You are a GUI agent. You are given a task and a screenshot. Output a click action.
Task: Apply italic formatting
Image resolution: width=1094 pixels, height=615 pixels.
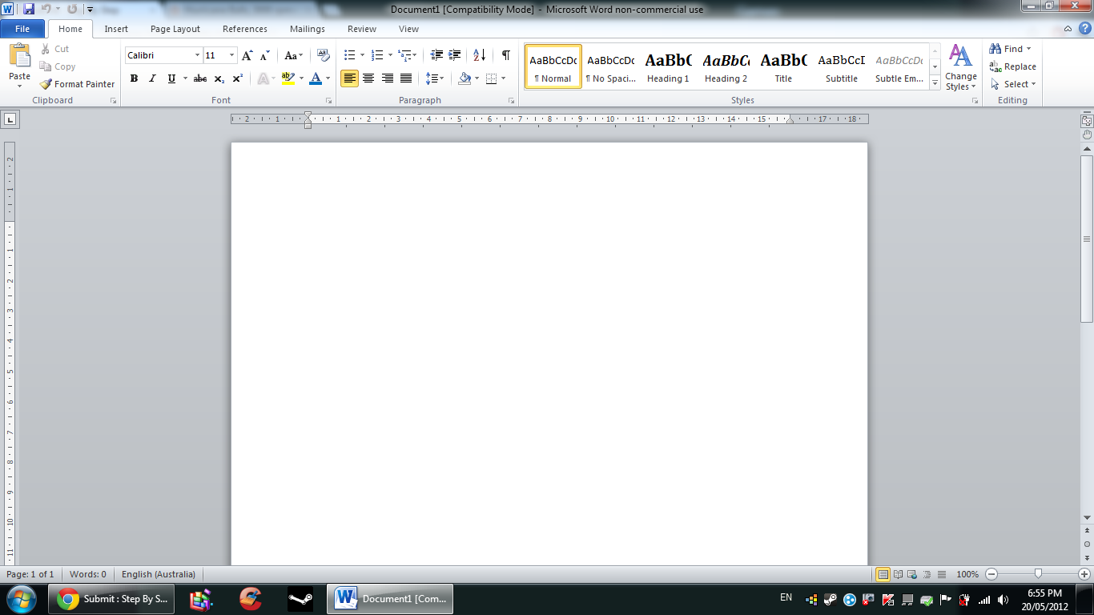coord(152,79)
